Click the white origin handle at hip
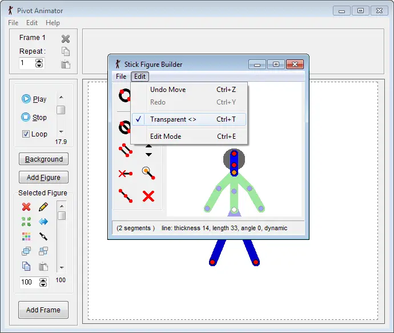Image resolution: width=394 pixels, height=333 pixels. (234, 210)
